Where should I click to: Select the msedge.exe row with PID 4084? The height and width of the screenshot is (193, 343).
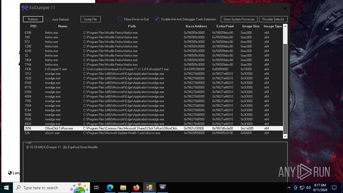click(153, 96)
